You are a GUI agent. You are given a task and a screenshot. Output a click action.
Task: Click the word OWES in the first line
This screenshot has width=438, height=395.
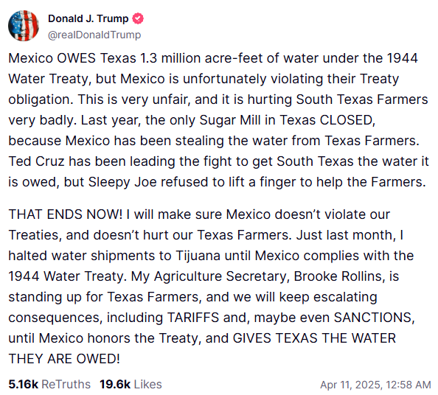pyautogui.click(x=76, y=58)
